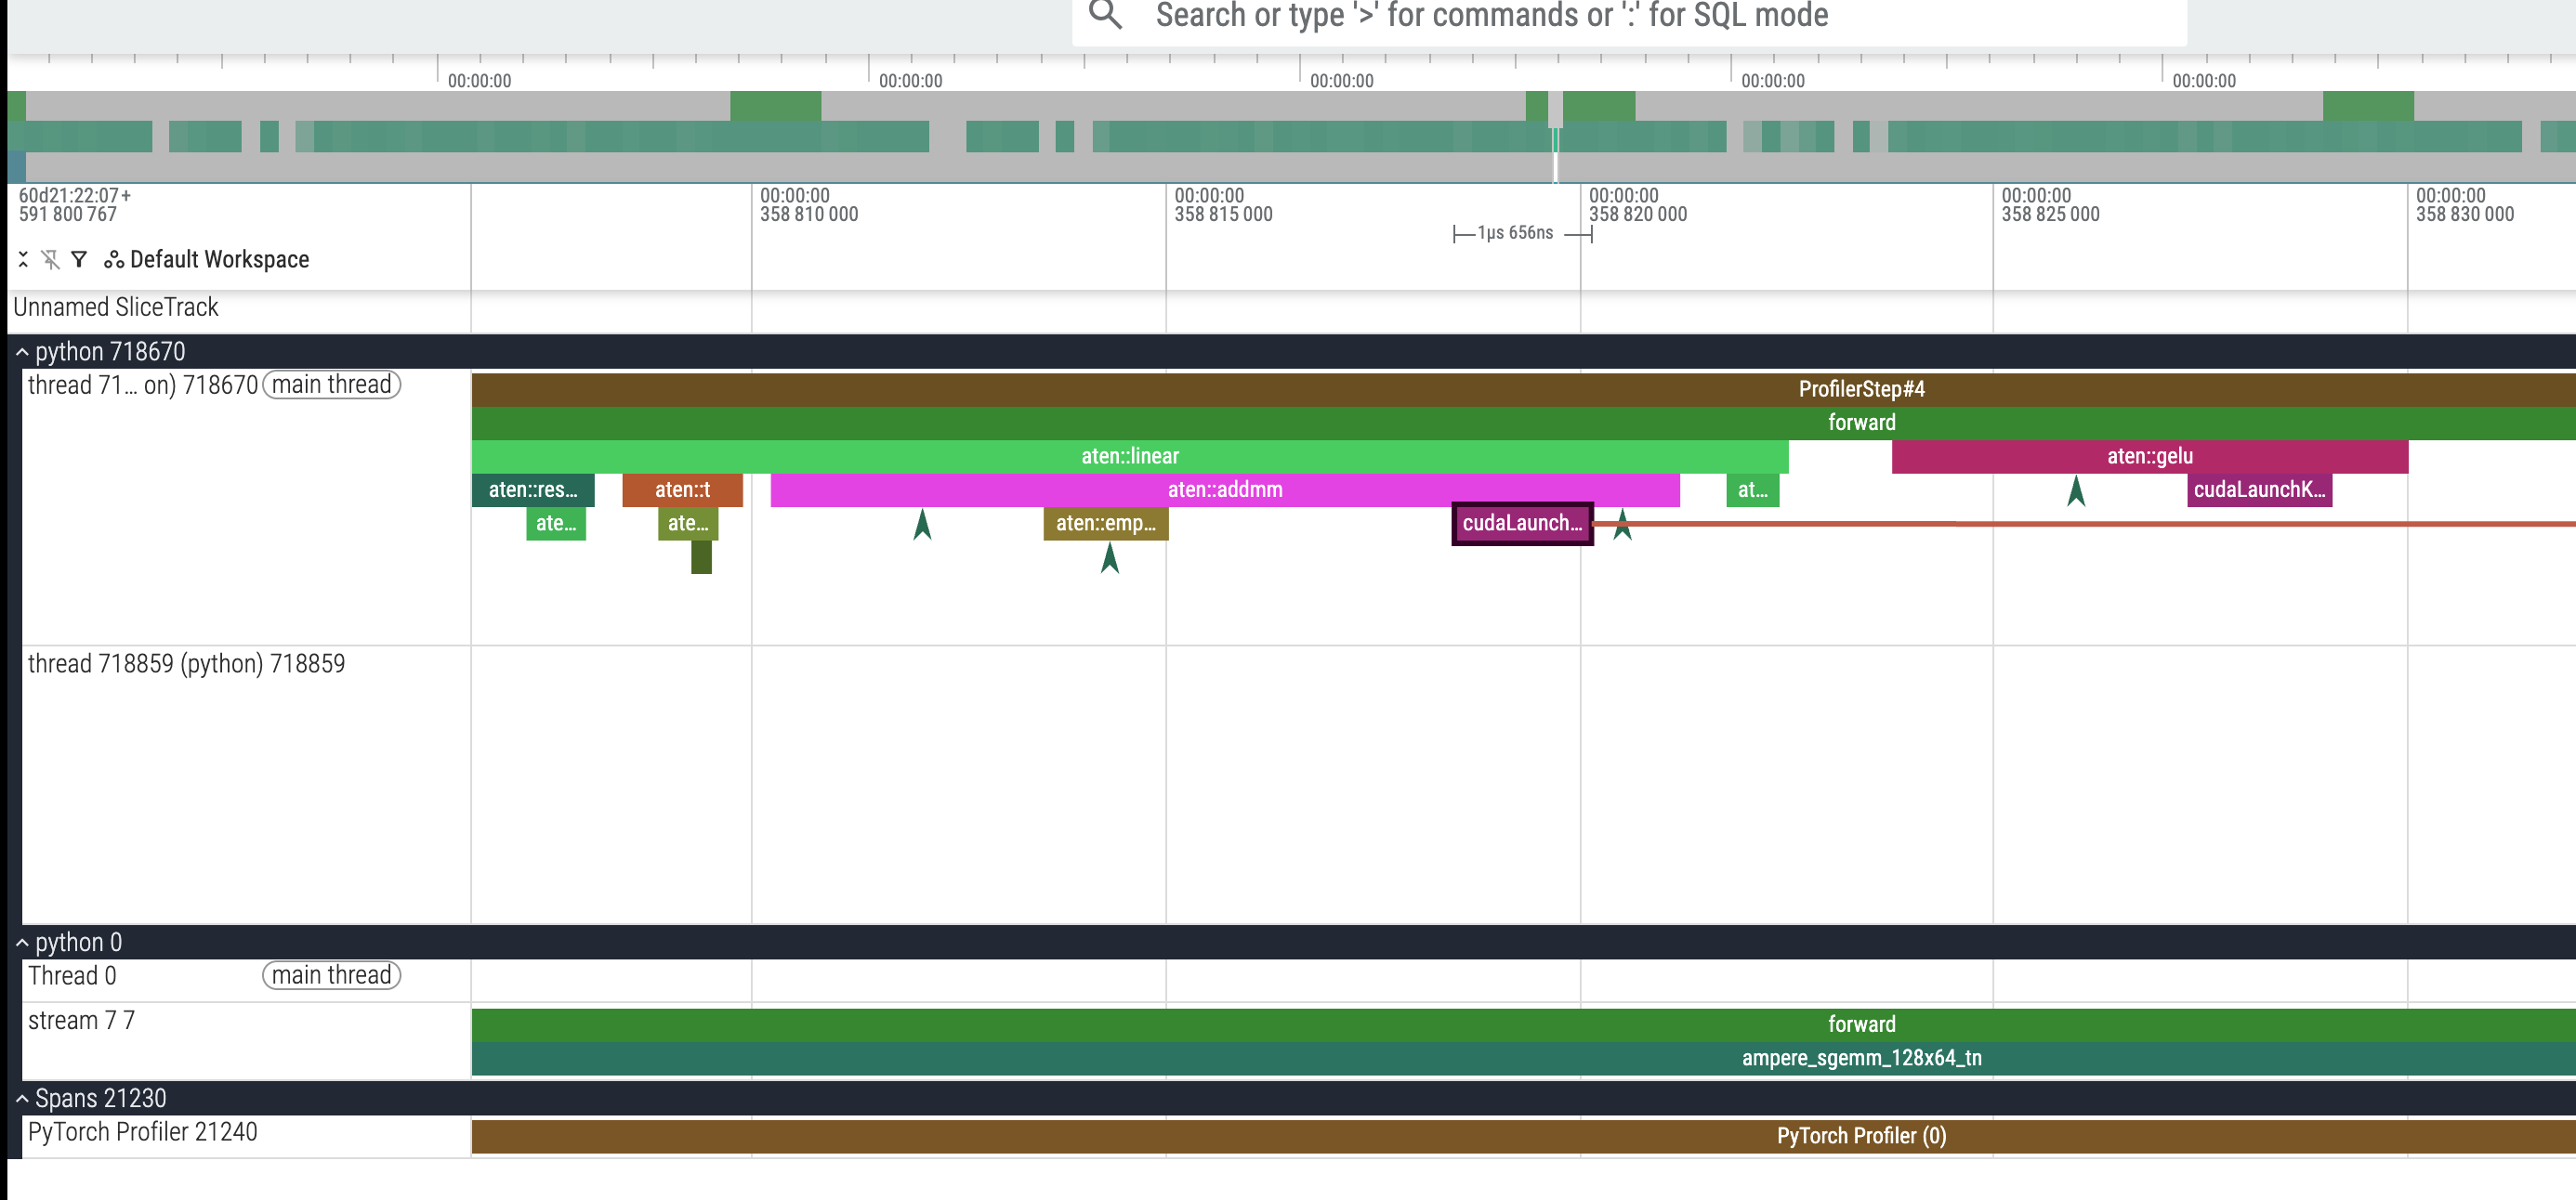Click the unpin all tracks icon
This screenshot has height=1200, width=2576.
click(x=50, y=260)
